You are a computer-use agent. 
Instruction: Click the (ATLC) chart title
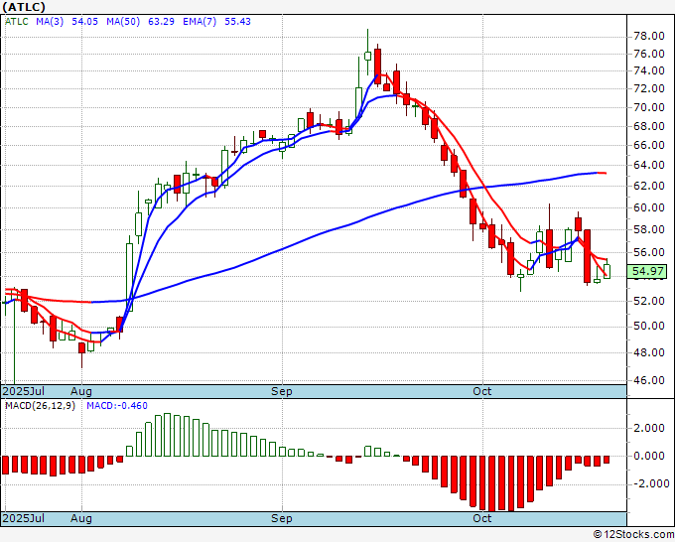pos(24,7)
